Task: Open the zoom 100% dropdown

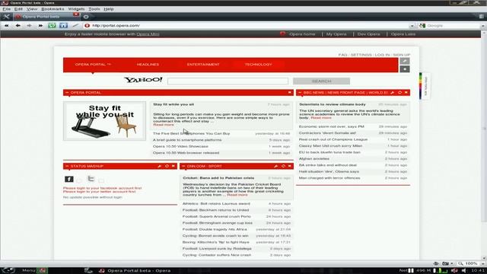Action: click(x=482, y=263)
